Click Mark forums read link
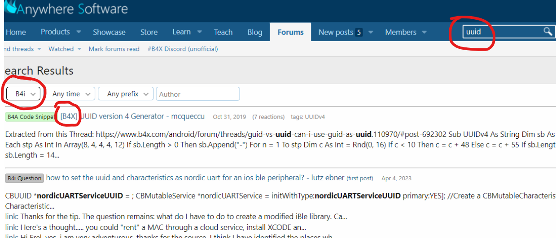The height and width of the screenshot is (238, 556). pyautogui.click(x=114, y=49)
